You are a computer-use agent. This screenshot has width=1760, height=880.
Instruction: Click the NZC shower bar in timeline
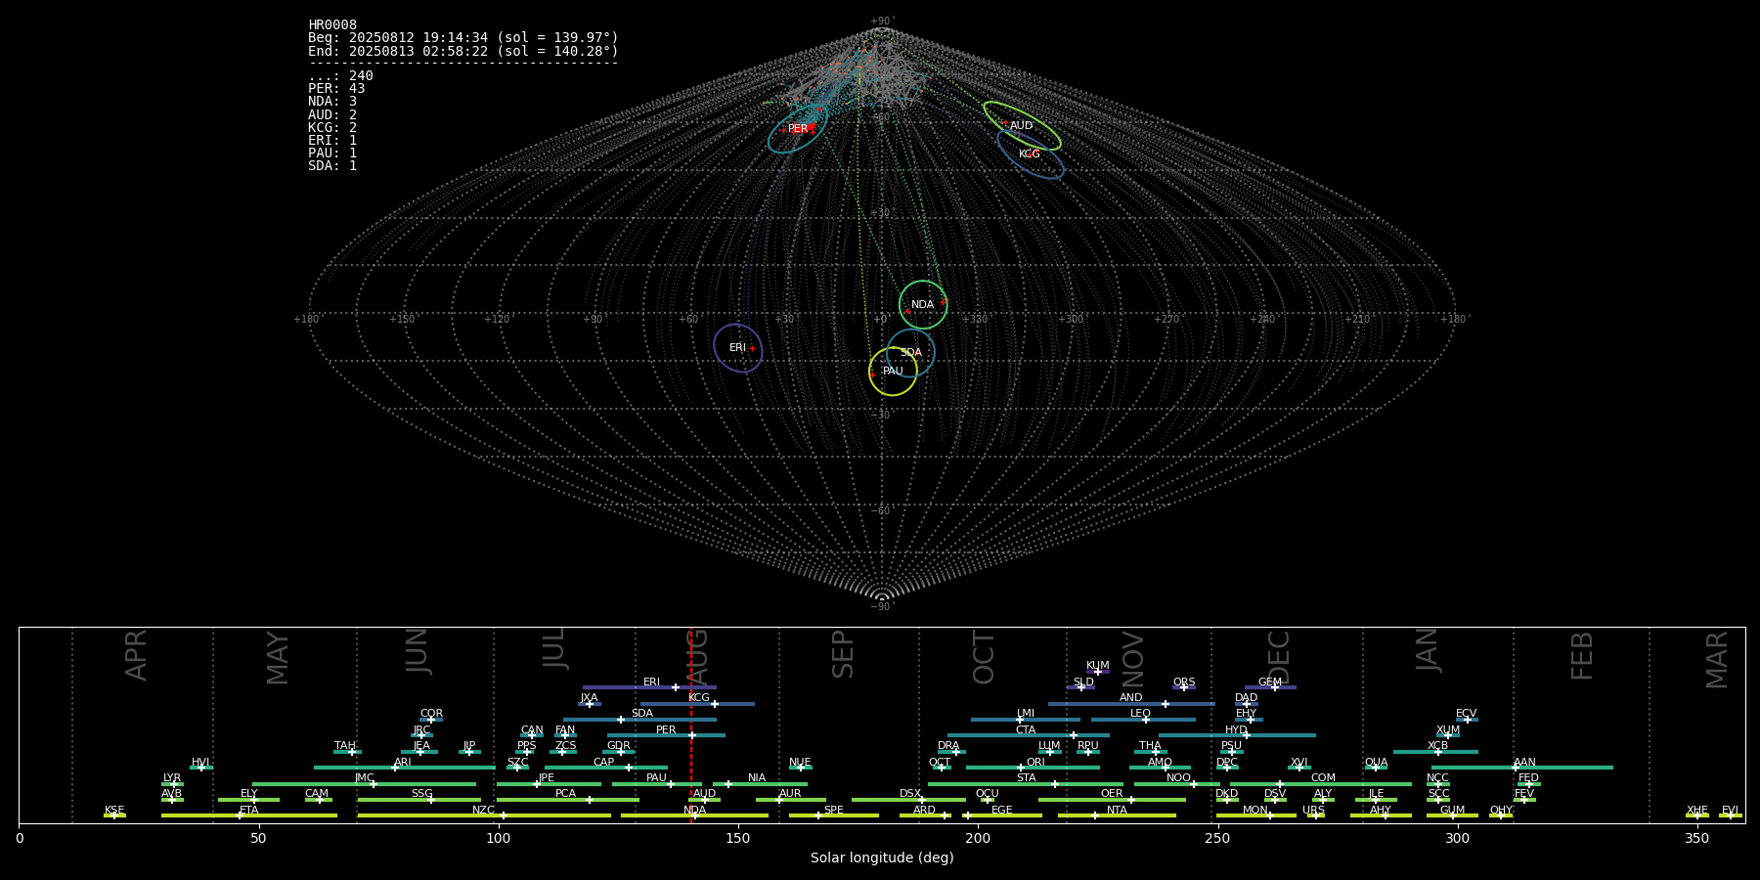pos(484,815)
